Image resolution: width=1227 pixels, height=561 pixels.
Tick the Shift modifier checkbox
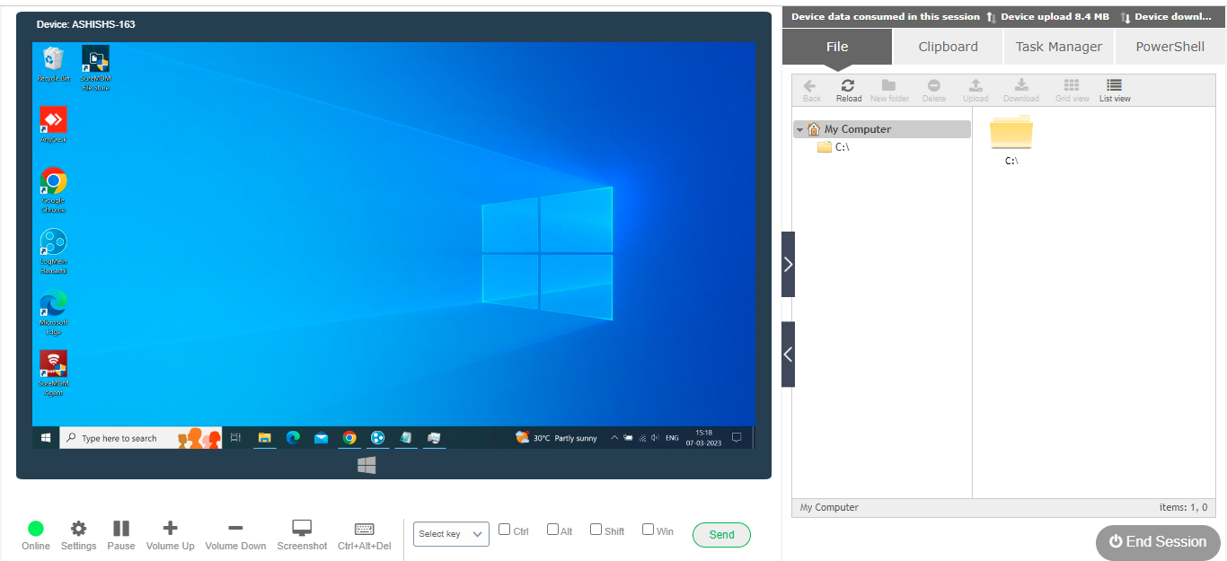pos(596,530)
